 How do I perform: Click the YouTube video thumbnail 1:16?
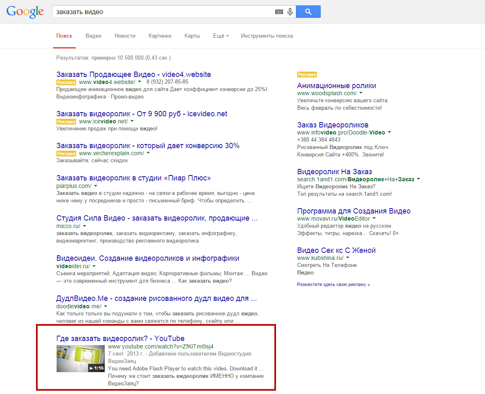click(81, 358)
